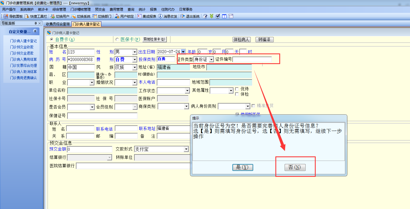Click the 是(Y) button in the prompt
410x209 pixels.
click(x=243, y=167)
